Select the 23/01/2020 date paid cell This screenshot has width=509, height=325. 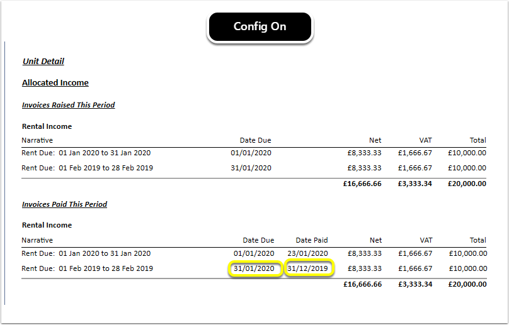click(308, 253)
